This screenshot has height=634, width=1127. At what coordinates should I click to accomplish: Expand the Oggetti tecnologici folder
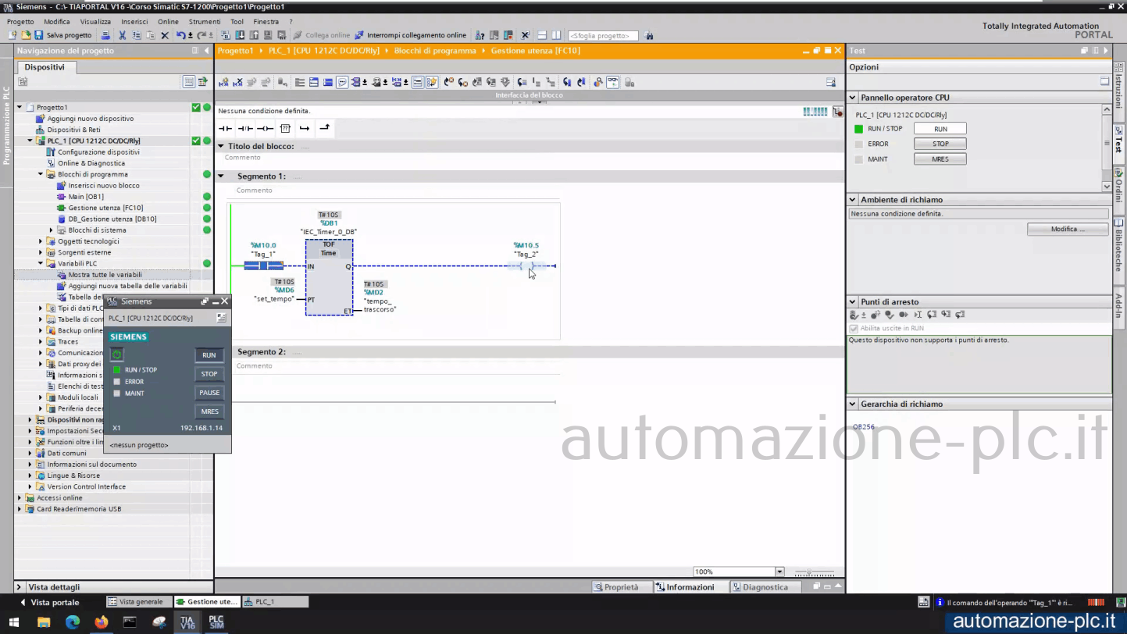(x=41, y=241)
